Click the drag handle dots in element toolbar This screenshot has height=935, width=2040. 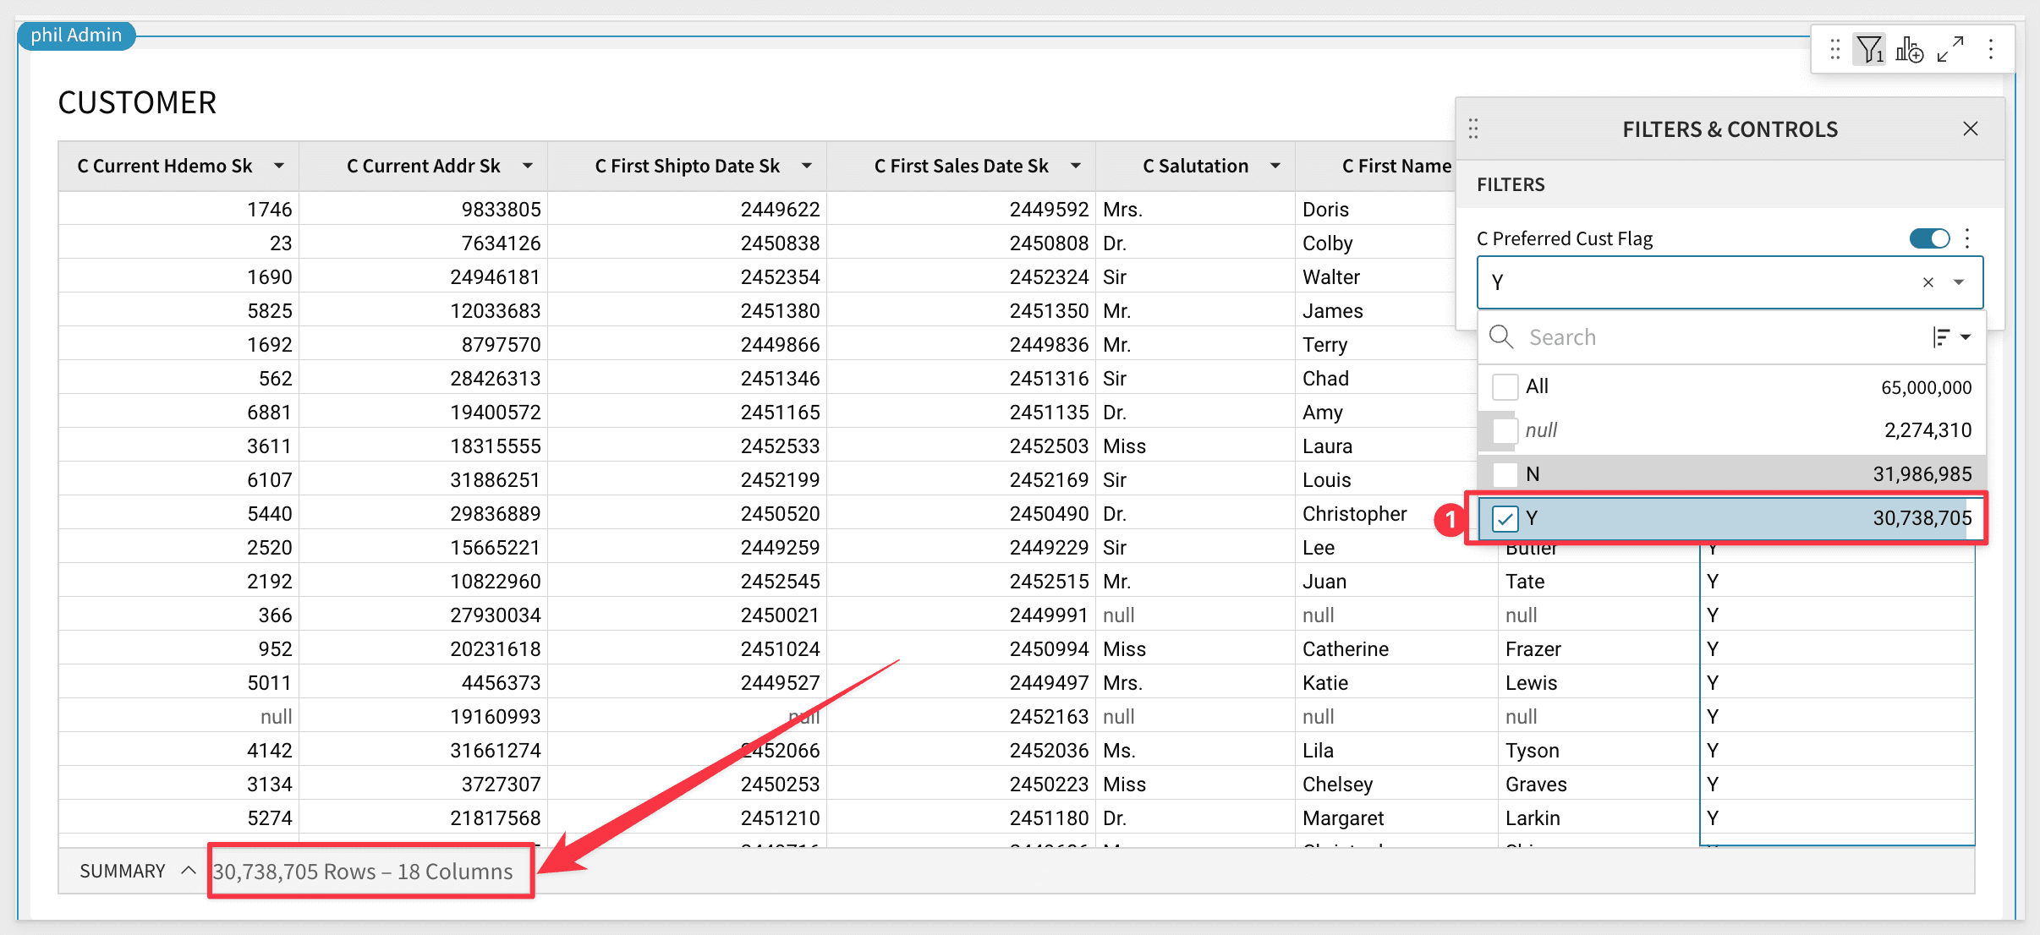(1834, 50)
